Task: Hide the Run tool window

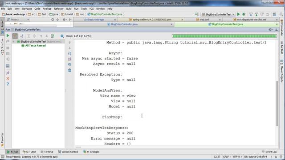Action: 277,30
